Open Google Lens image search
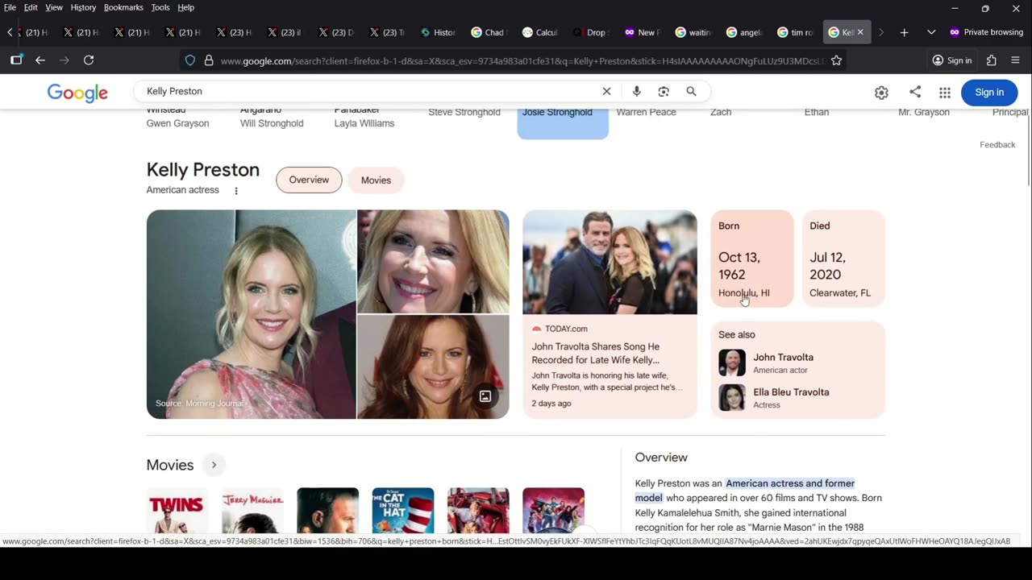 click(664, 92)
